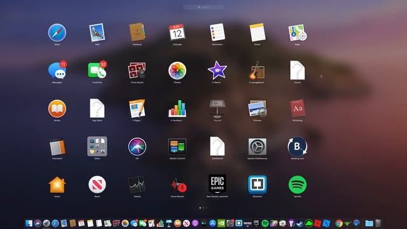
Task: Switch to the third Launchpad page dot
Action: point(206,208)
